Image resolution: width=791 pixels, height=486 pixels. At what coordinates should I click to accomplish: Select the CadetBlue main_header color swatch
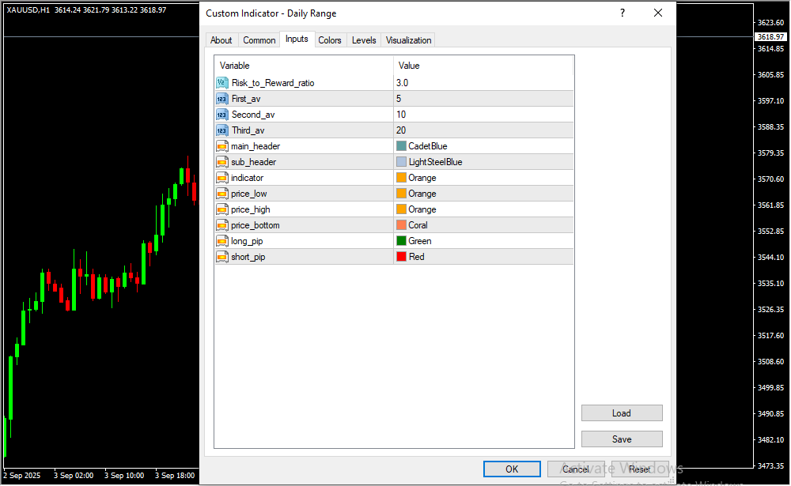(401, 146)
